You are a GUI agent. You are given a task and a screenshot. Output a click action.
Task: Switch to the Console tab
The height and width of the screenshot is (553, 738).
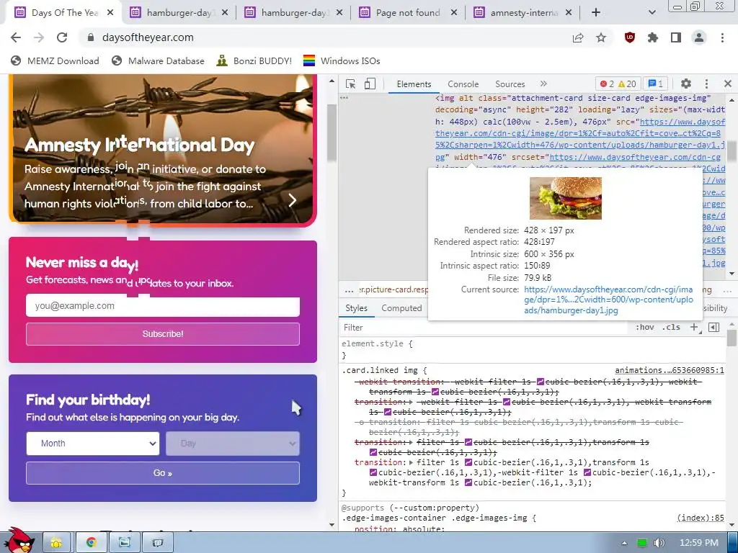tap(463, 84)
